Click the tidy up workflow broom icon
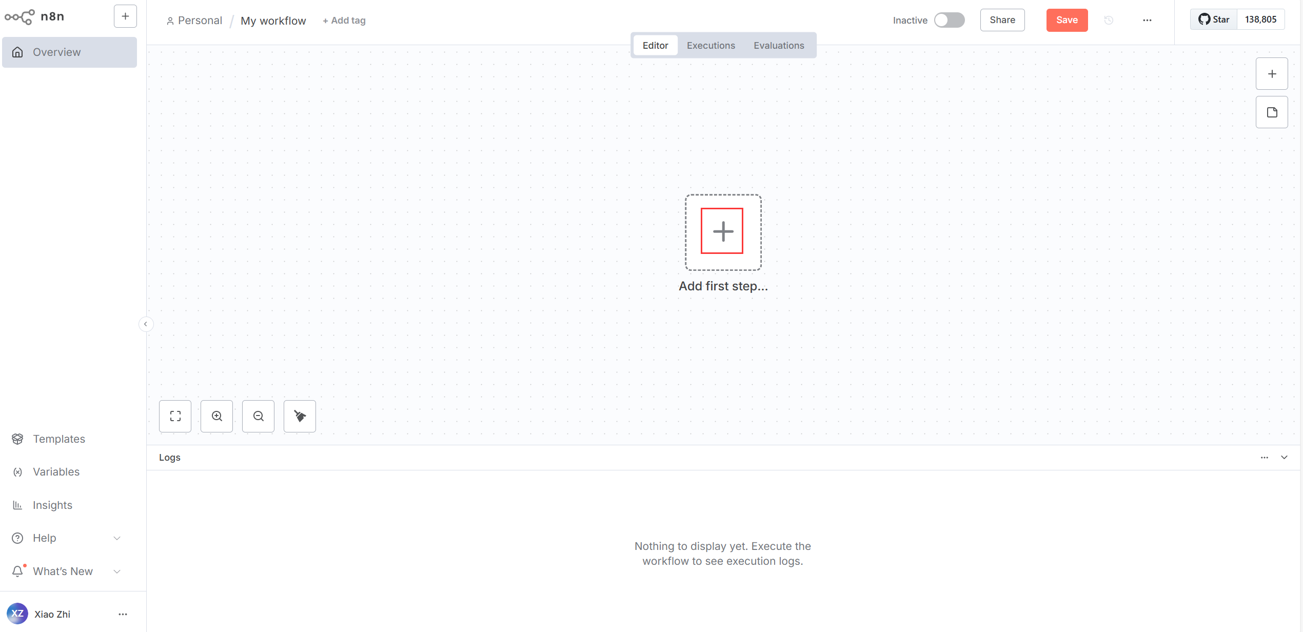 pyautogui.click(x=300, y=416)
